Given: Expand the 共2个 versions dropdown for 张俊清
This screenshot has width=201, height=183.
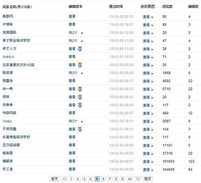Looking at the screenshot, I should 82,73.
